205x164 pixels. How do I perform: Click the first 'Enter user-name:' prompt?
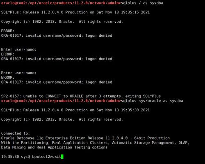click(19, 50)
